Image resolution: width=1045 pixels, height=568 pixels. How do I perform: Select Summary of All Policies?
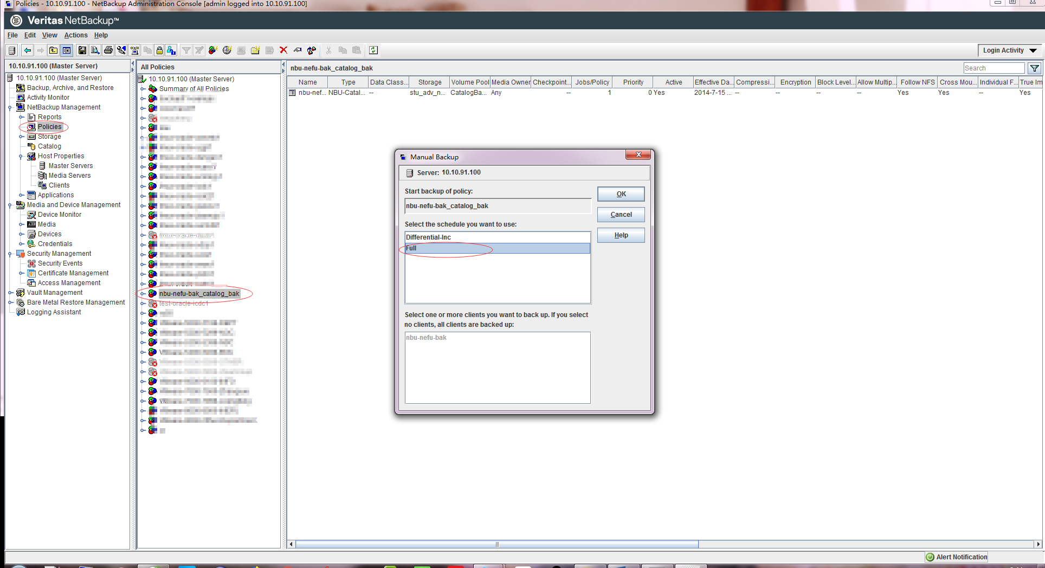coord(194,89)
